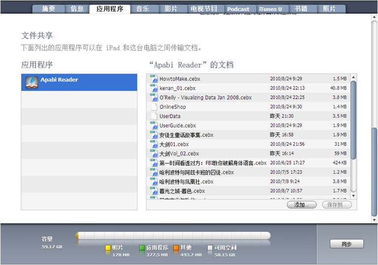The image size is (378, 265).
Task: Click the main page scroll-up arrow
Action: pos(374,17)
